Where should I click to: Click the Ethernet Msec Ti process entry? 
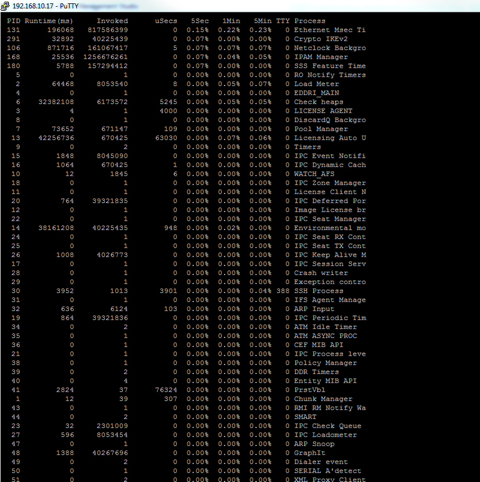[330, 29]
